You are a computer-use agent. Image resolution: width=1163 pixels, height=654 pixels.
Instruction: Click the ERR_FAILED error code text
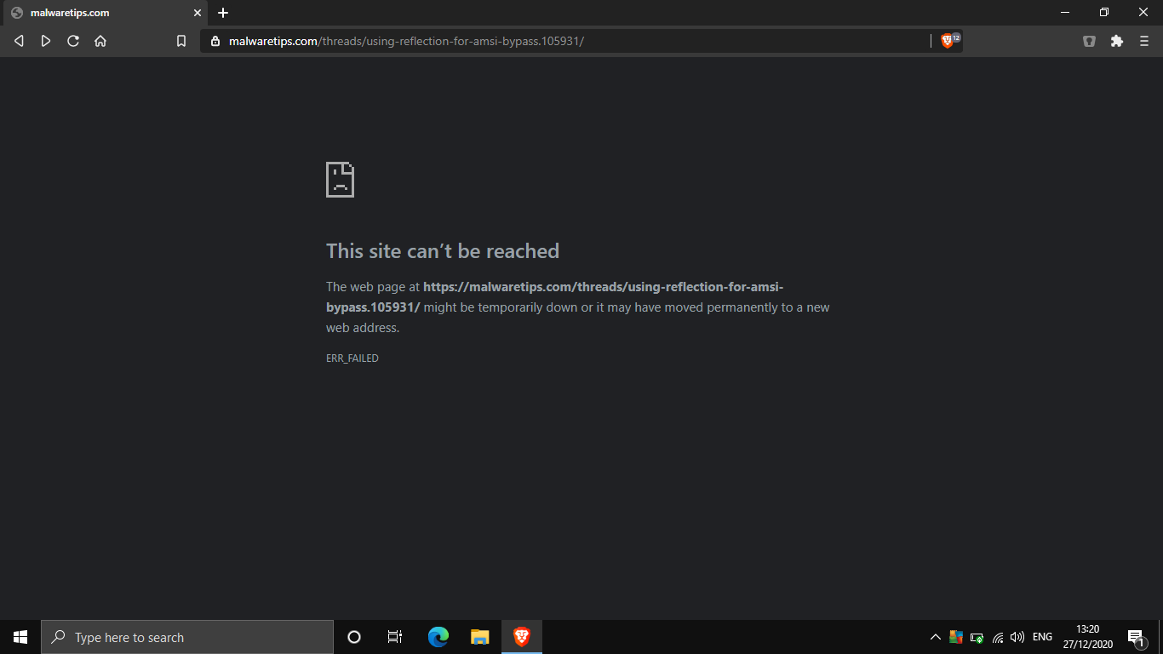tap(352, 359)
